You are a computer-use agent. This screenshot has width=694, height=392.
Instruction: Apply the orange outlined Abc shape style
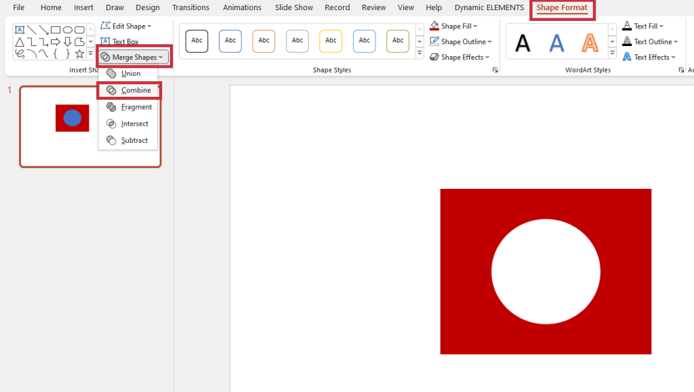pyautogui.click(x=264, y=41)
